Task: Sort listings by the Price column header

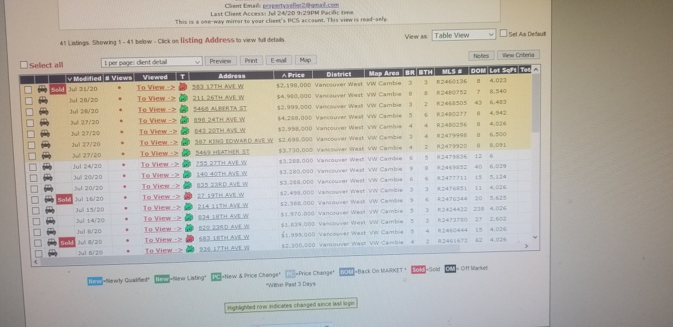Action: click(293, 75)
